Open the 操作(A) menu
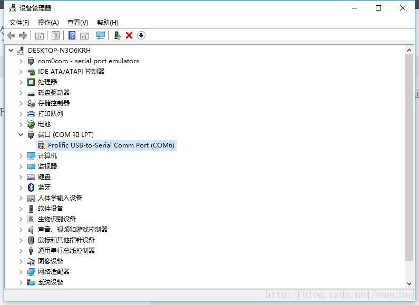 [48, 23]
